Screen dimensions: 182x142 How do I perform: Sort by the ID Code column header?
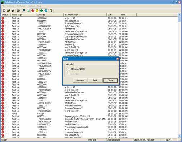pos(50,15)
